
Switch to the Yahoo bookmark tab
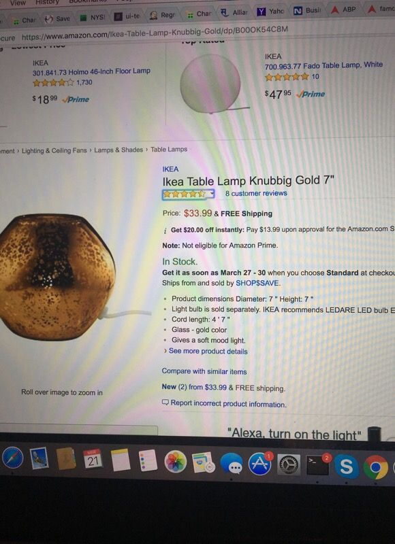tap(270, 12)
